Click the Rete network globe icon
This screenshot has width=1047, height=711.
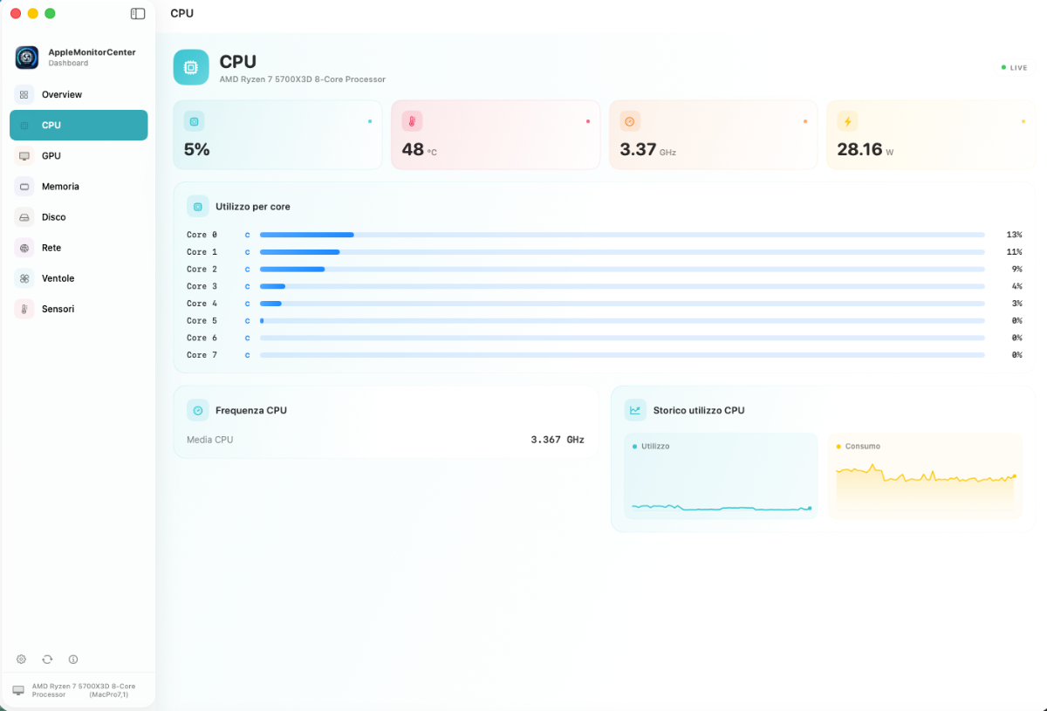(x=24, y=248)
